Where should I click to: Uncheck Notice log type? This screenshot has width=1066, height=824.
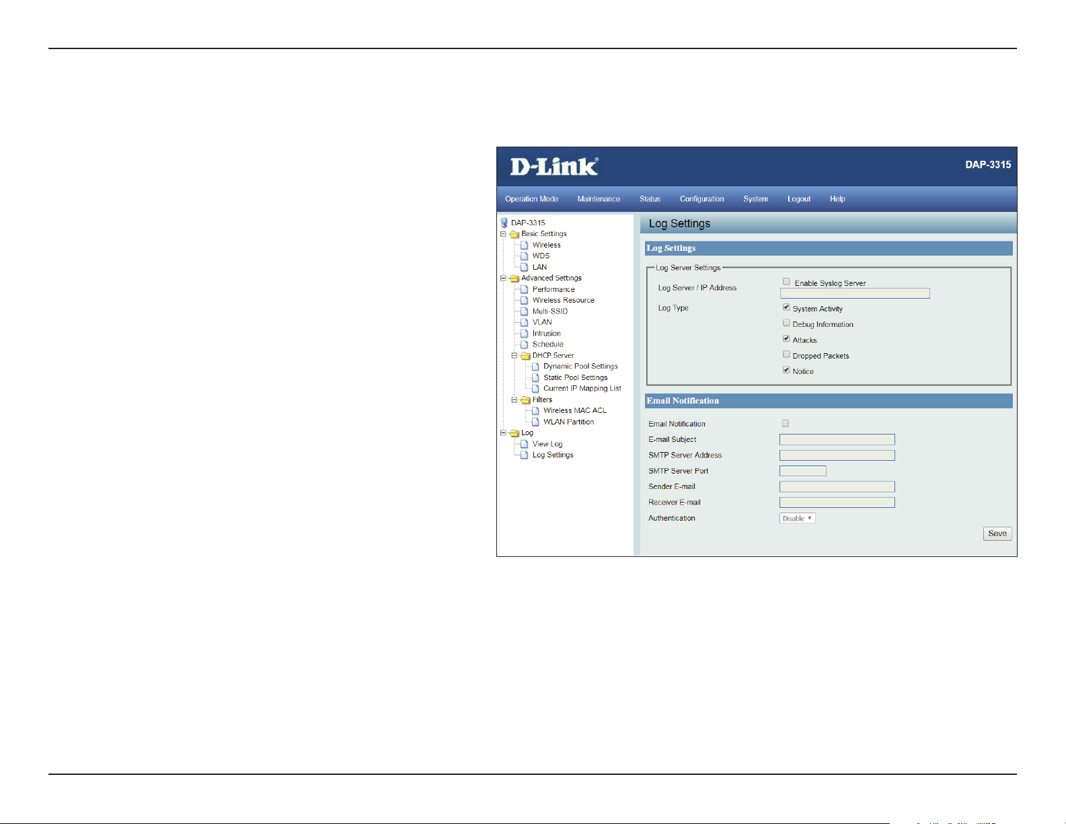coord(786,370)
